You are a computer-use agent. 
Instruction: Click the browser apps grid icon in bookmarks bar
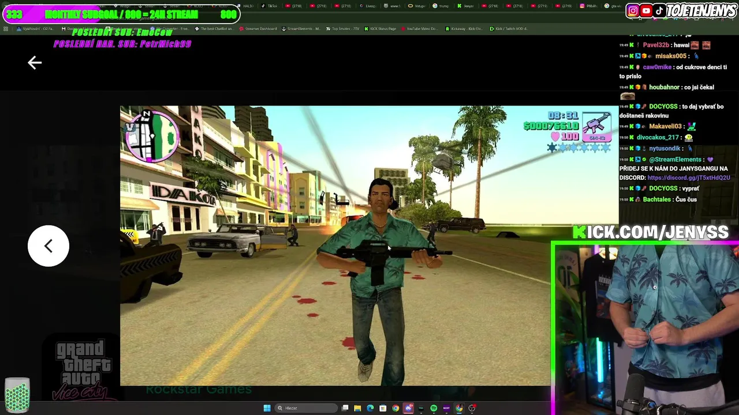tap(6, 28)
